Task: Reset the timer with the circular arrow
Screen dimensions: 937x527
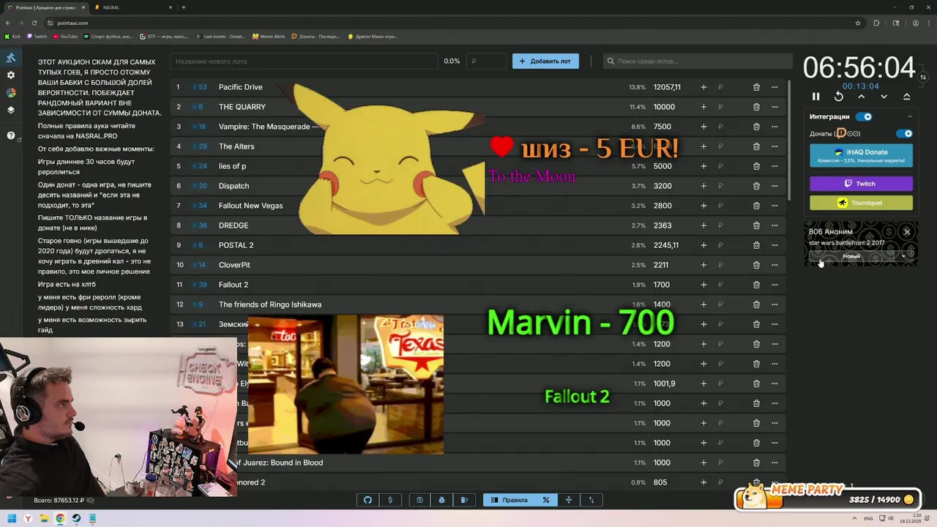Action: [x=839, y=97]
